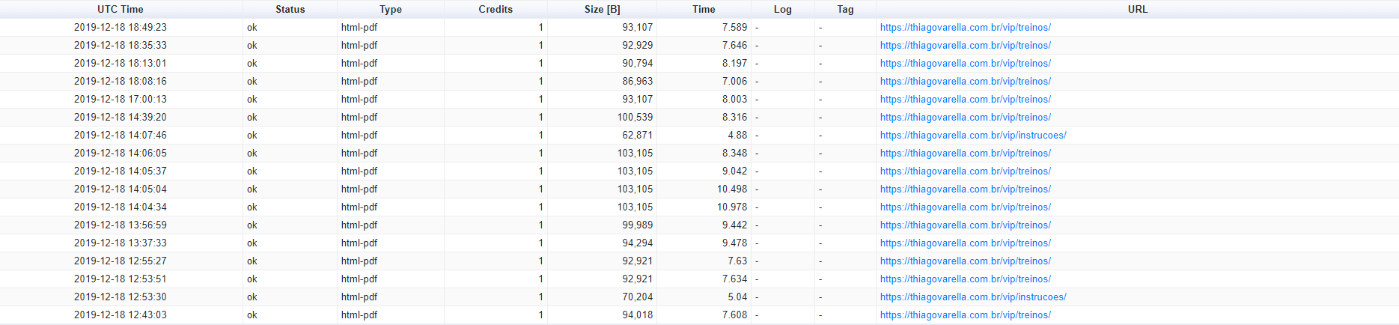Click the Credits column header
Image resolution: width=1399 pixels, height=325 pixels.
coord(496,10)
